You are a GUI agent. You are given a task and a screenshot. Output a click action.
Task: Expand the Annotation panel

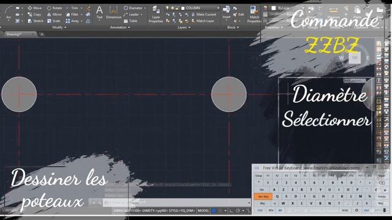tap(120, 28)
